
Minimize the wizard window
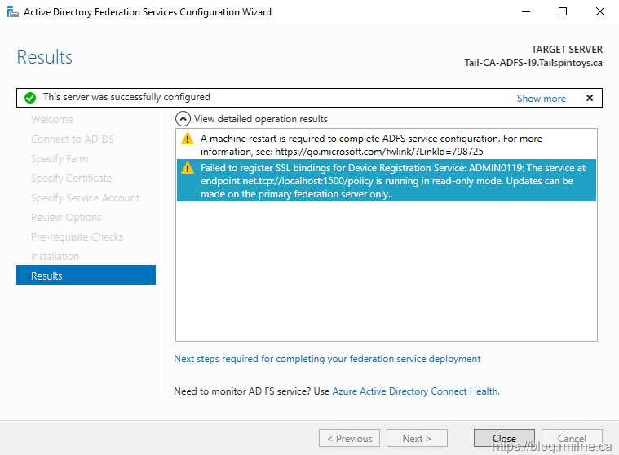525,12
